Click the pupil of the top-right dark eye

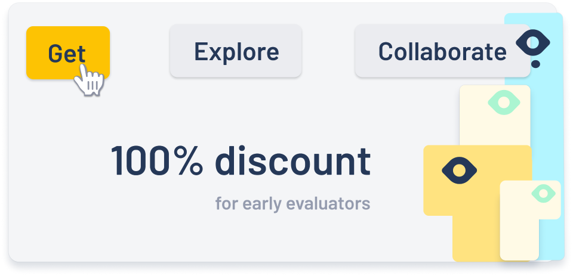pyautogui.click(x=533, y=42)
